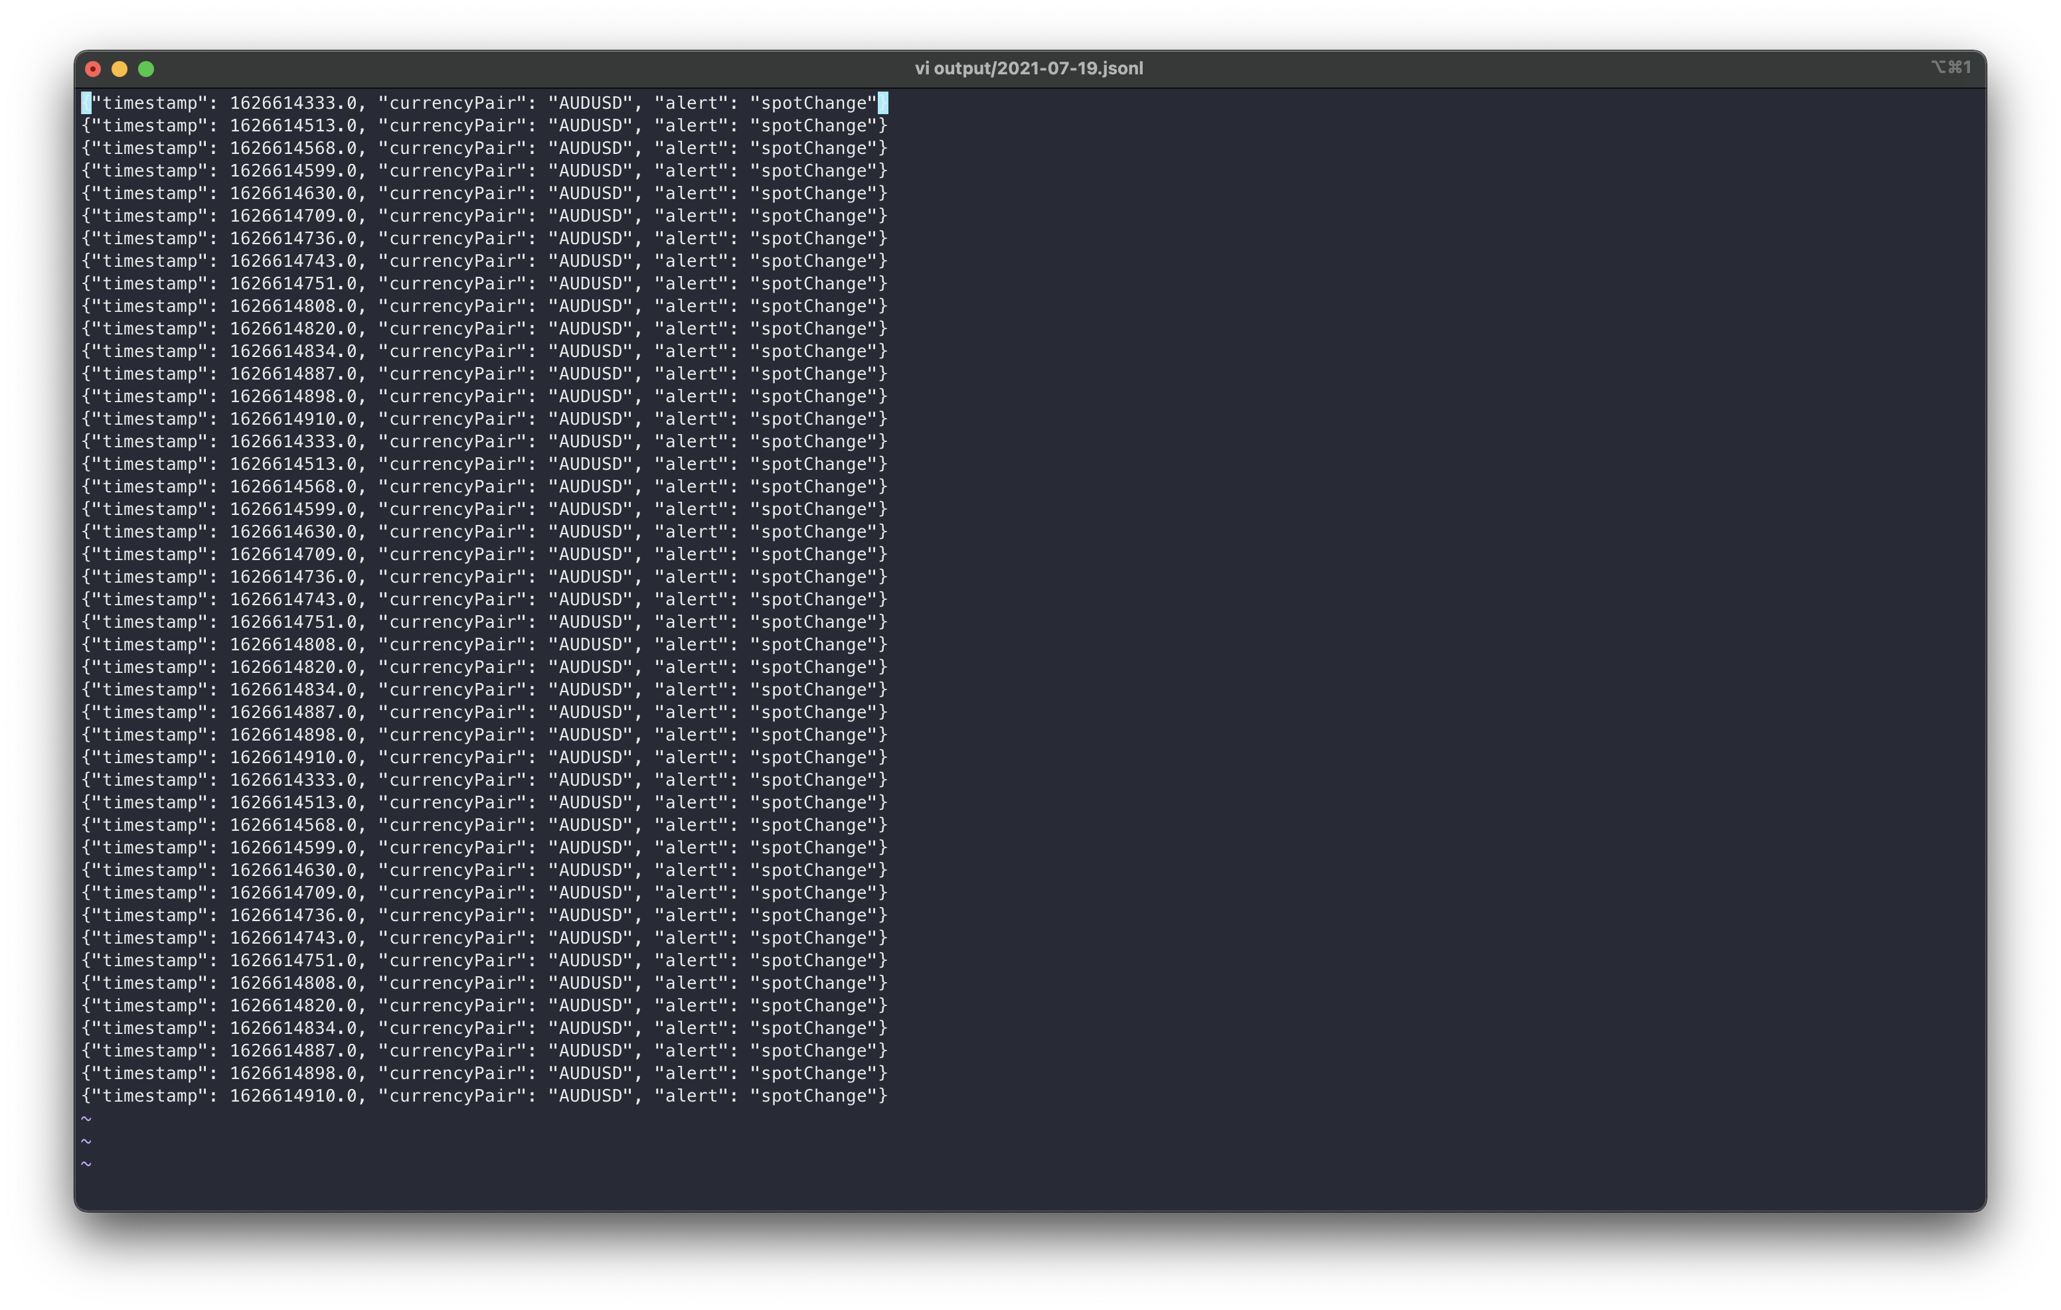2061x1310 pixels.
Task: Place cursor on highlighted opening brace of first line
Action: pyautogui.click(x=86, y=104)
